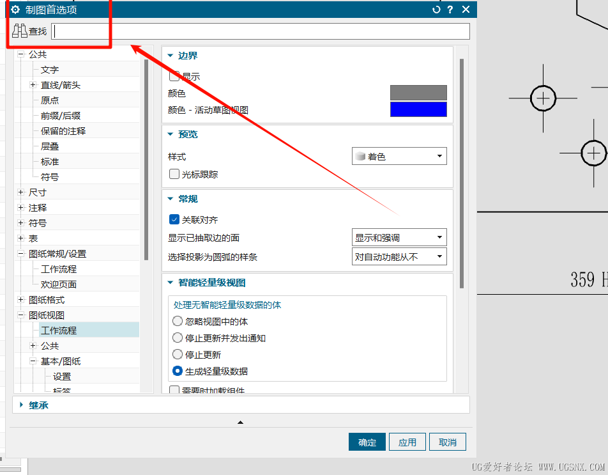Click the reset icon in the title bar
The width and height of the screenshot is (608, 475).
[x=436, y=10]
